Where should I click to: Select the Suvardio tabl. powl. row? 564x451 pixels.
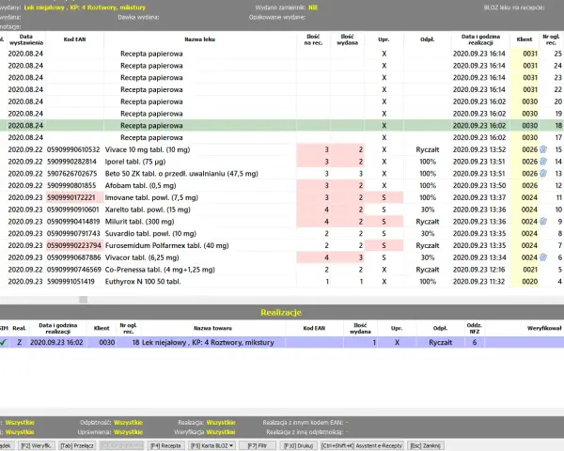point(282,233)
